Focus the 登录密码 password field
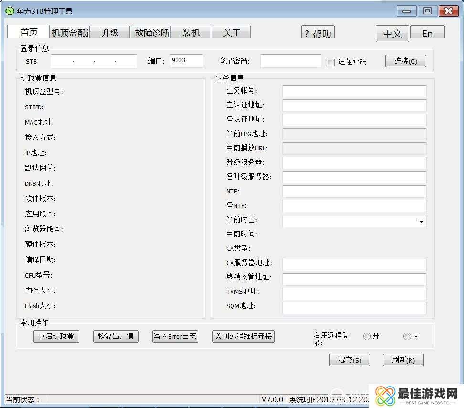464x408 pixels. tap(290, 61)
